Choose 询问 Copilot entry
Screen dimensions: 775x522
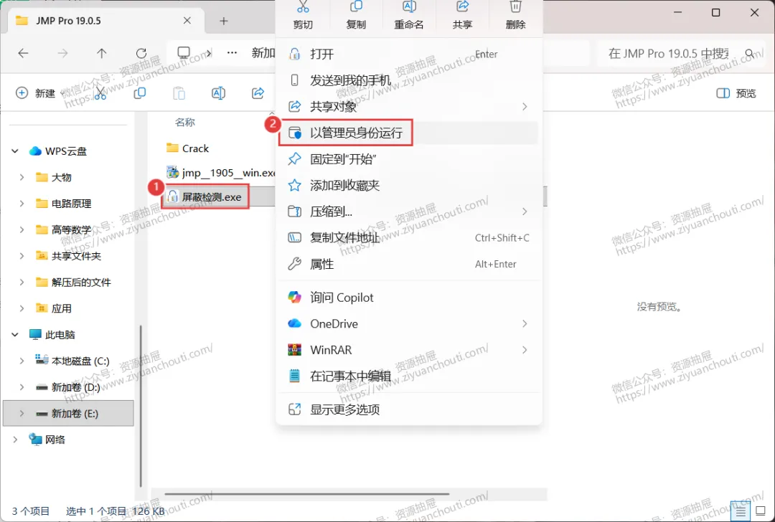pyautogui.click(x=409, y=298)
